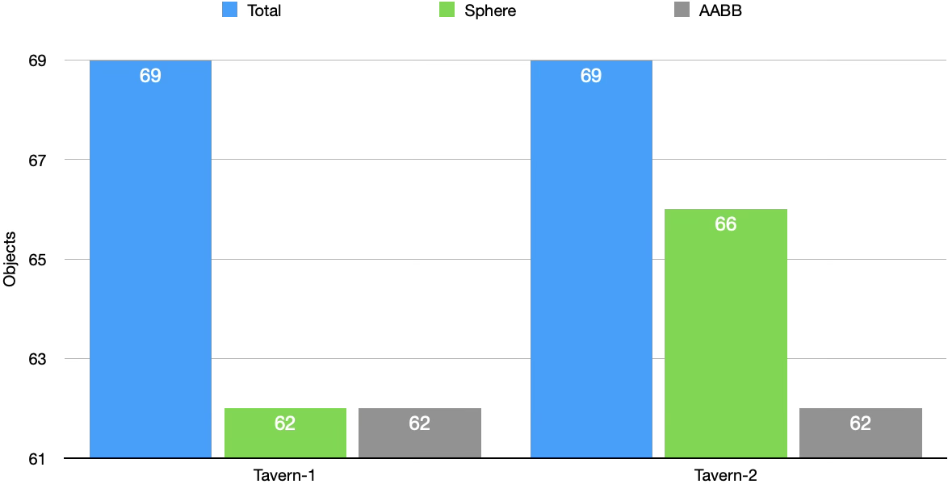This screenshot has height=484, width=948.
Task: Select the blue Total bar for Tavern-2
Action: 591,258
